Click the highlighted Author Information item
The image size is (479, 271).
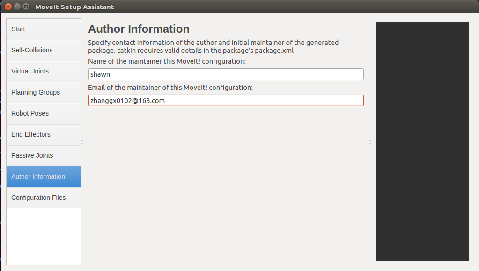pos(44,177)
